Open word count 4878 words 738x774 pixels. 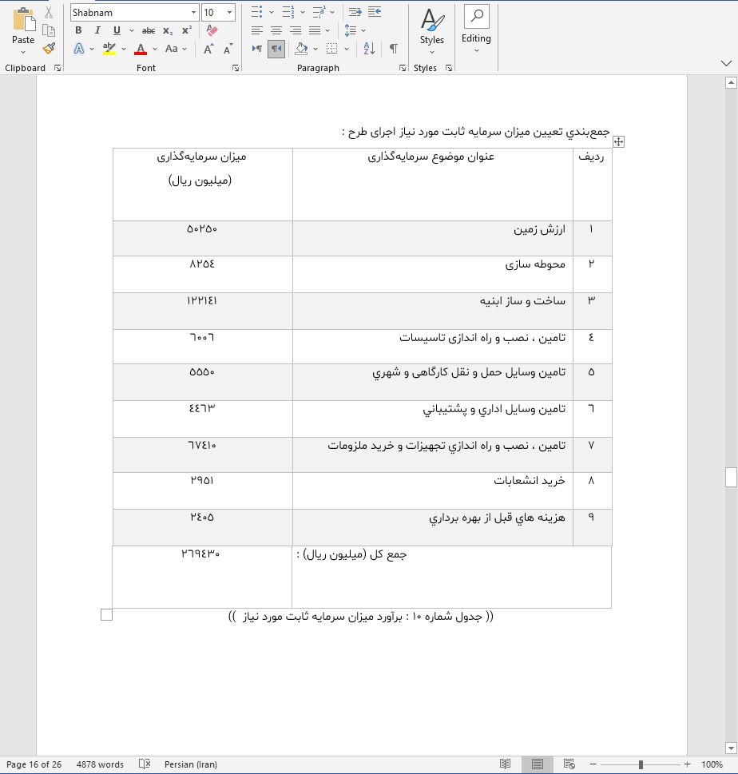click(x=100, y=764)
